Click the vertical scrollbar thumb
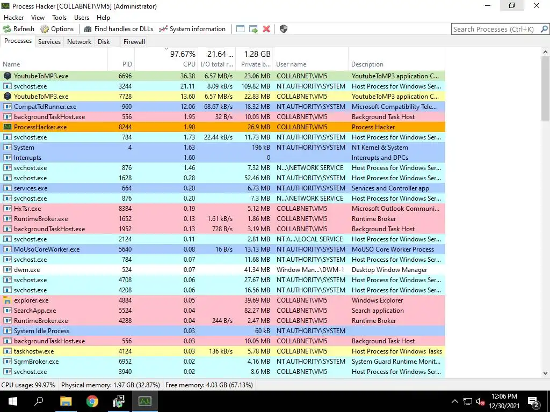 tap(545, 89)
